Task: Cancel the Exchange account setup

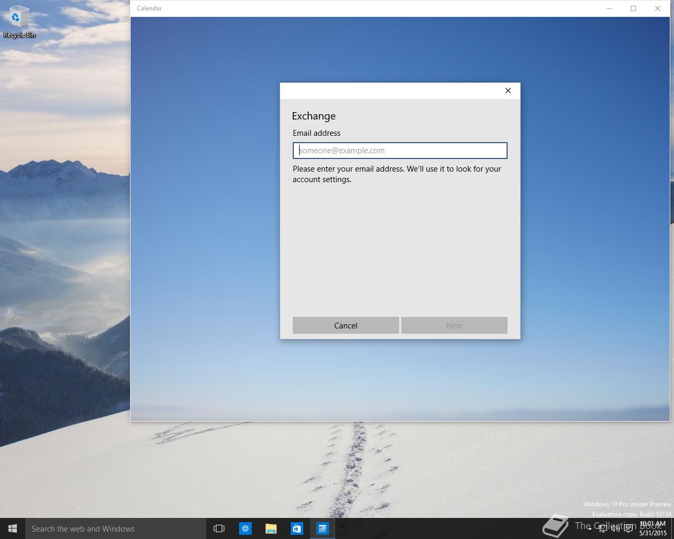Action: (x=345, y=325)
